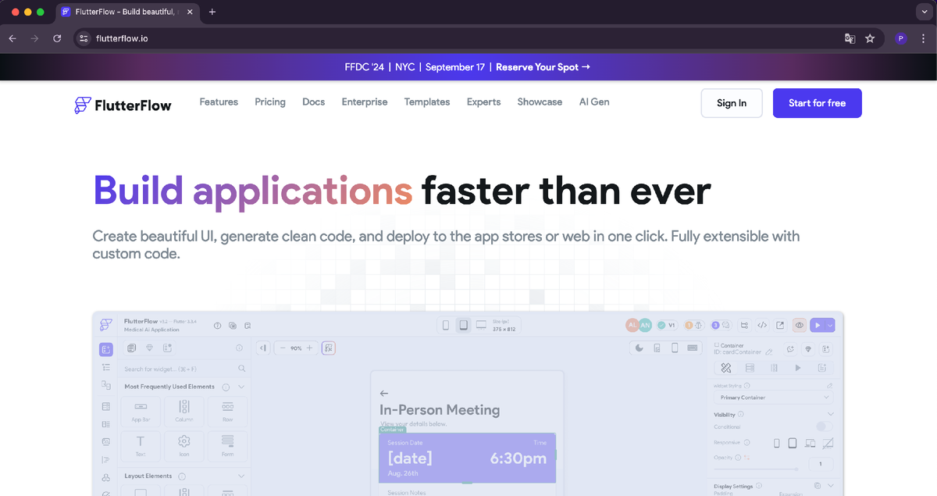The height and width of the screenshot is (496, 937).
Task: Run the app with the purple play button
Action: [x=818, y=325]
